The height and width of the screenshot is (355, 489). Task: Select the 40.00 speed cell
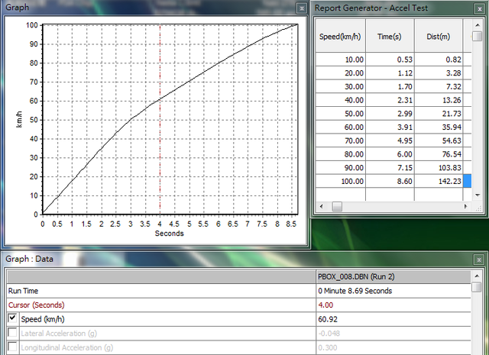(x=340, y=100)
